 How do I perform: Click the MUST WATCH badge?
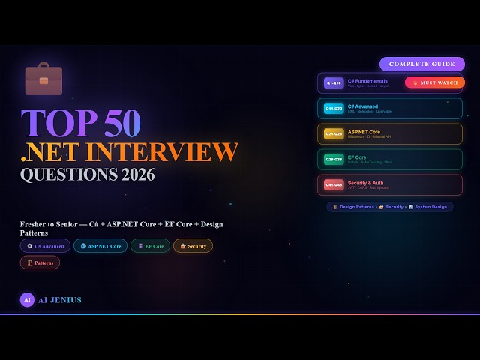click(x=435, y=82)
